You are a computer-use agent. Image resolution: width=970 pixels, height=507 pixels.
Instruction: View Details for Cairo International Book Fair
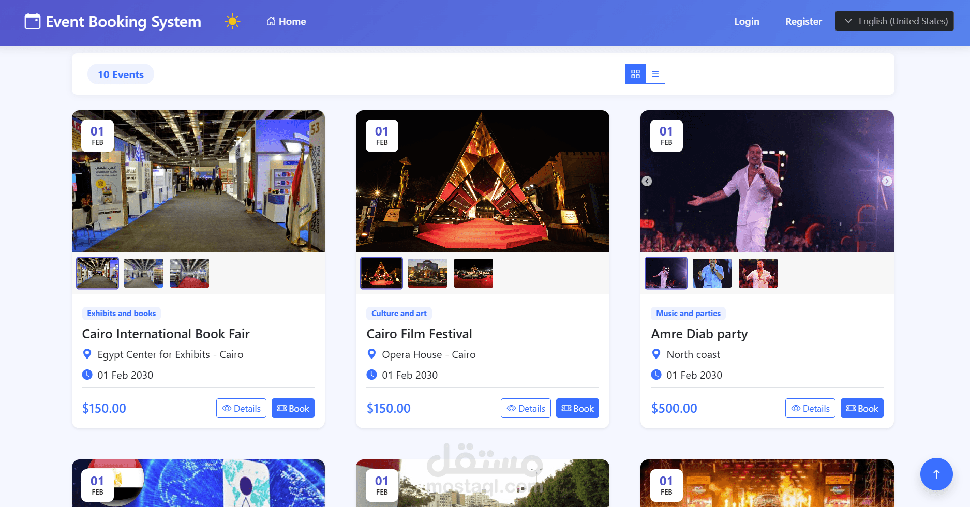pos(241,408)
